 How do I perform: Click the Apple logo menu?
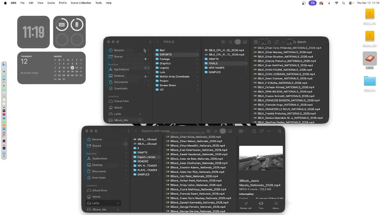click(x=5, y=3)
